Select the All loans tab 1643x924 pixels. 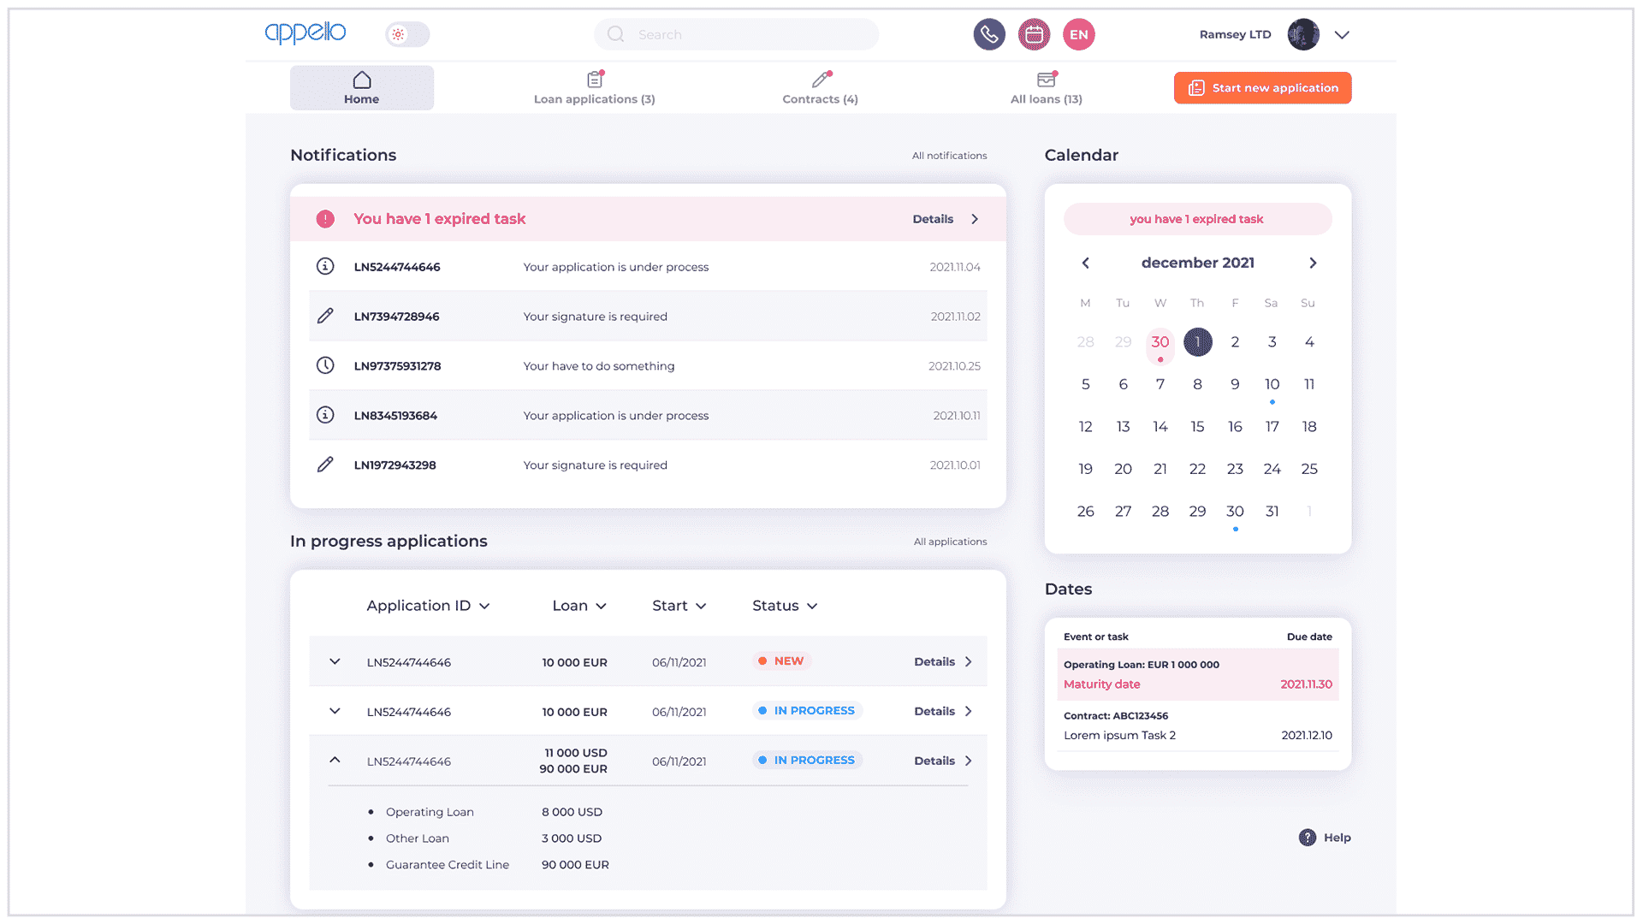[1046, 87]
